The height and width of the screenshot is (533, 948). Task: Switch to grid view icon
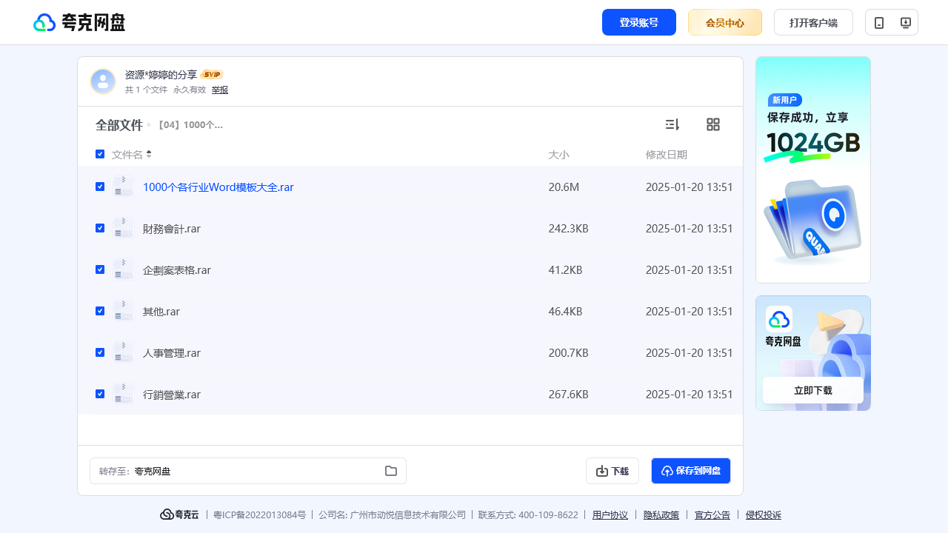click(713, 124)
